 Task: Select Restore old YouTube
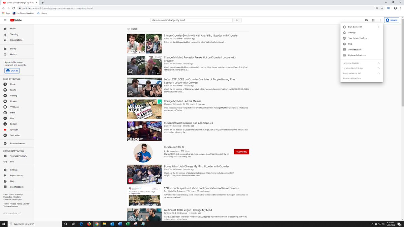pyautogui.click(x=361, y=78)
